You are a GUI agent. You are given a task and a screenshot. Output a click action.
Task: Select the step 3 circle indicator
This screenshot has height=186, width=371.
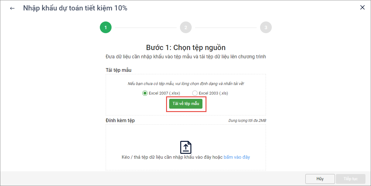pyautogui.click(x=266, y=27)
